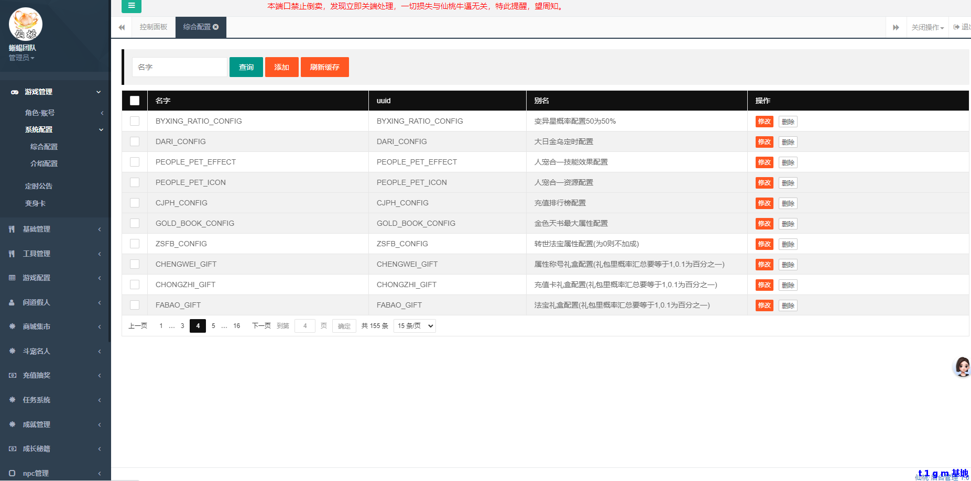Click the orange 刷新缓存 button
Screen dimensions: 971x481
point(324,67)
